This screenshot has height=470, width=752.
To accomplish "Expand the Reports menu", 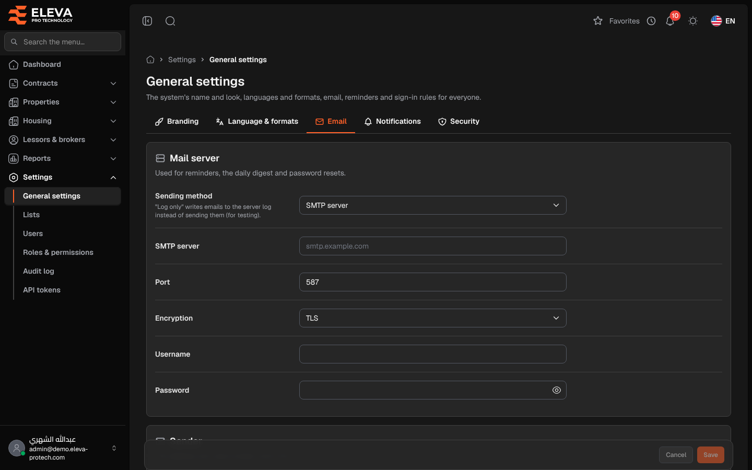I will (x=63, y=158).
